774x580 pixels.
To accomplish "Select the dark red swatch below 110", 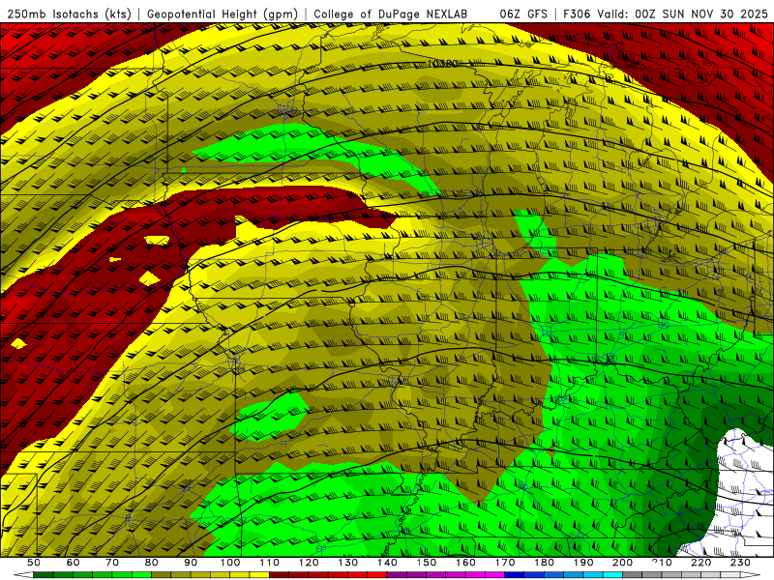I will (x=280, y=575).
